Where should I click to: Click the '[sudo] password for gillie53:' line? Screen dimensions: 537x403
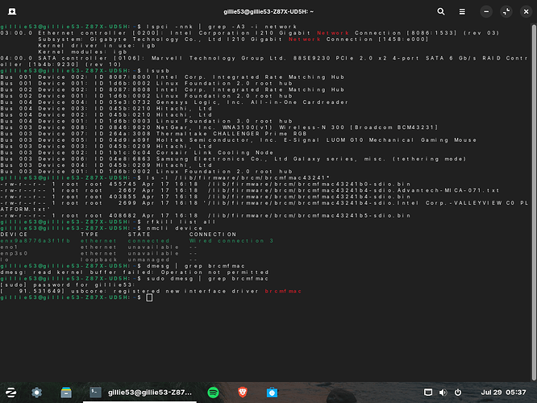pyautogui.click(x=68, y=285)
